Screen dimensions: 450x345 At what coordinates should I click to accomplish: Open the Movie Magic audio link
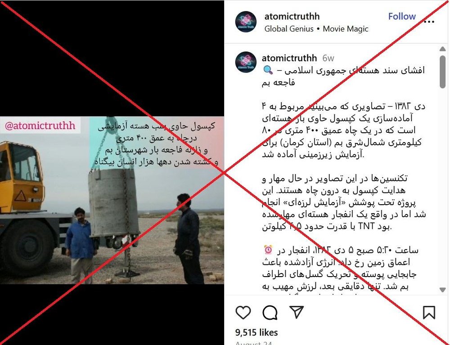click(x=346, y=29)
